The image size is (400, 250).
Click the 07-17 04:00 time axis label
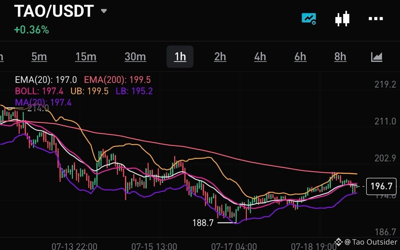pyautogui.click(x=234, y=246)
